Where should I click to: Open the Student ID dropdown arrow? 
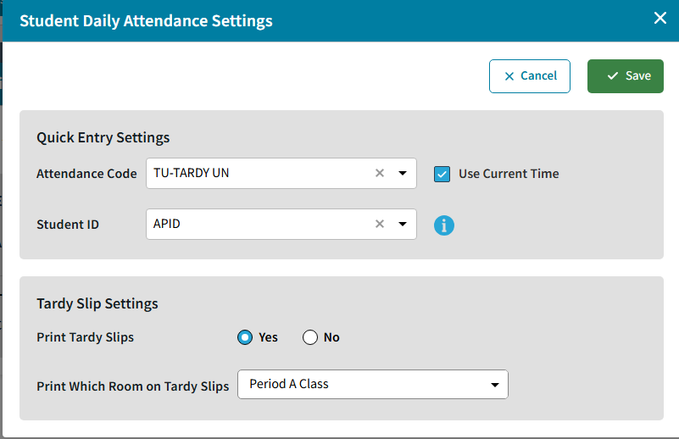tap(402, 225)
